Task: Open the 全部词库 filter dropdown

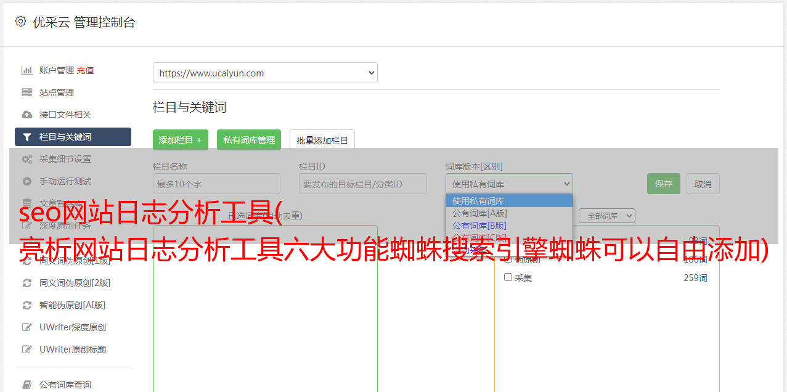Action: point(607,216)
